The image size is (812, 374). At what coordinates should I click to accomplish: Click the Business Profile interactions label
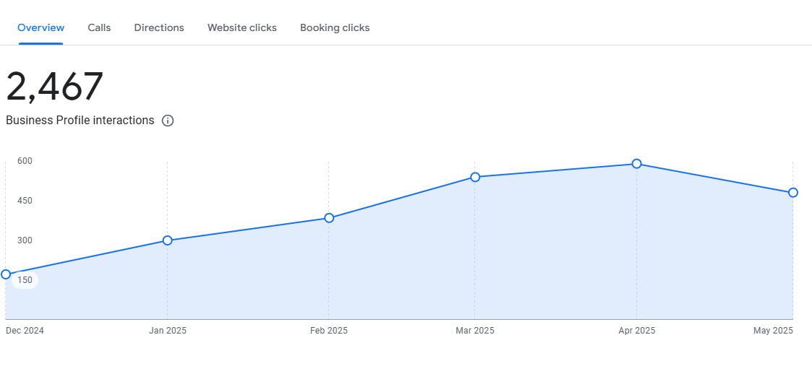pyautogui.click(x=80, y=121)
